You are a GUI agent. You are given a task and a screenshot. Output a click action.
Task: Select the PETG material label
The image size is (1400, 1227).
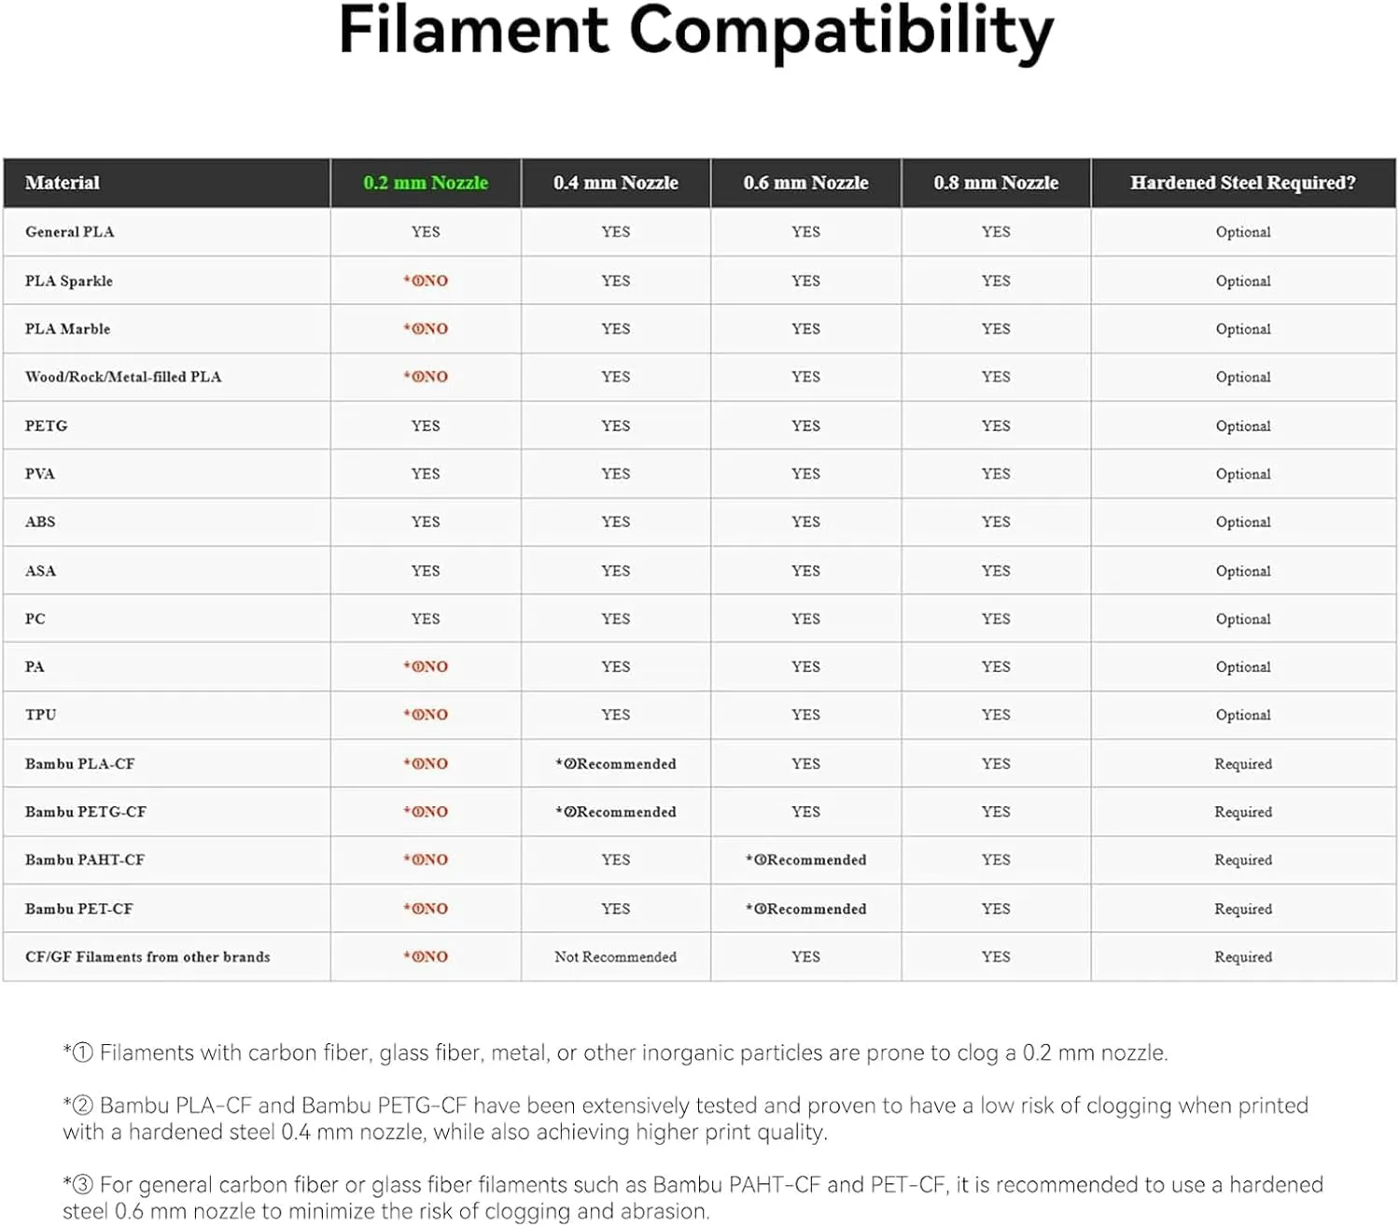(x=47, y=425)
